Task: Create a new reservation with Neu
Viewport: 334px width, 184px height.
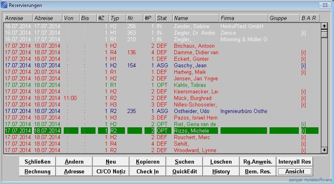Action: (111, 162)
